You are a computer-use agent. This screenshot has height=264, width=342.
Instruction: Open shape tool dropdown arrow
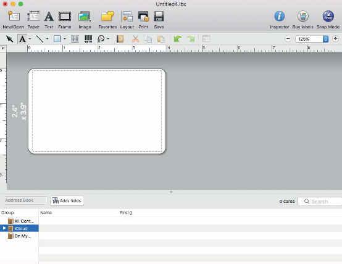pyautogui.click(x=65, y=39)
